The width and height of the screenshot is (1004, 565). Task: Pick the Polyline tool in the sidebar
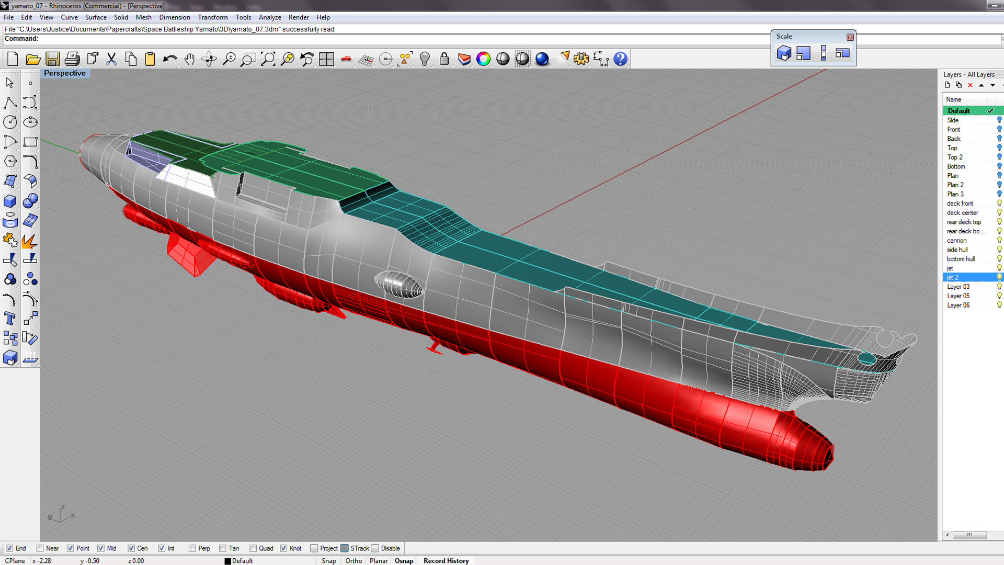coord(10,103)
